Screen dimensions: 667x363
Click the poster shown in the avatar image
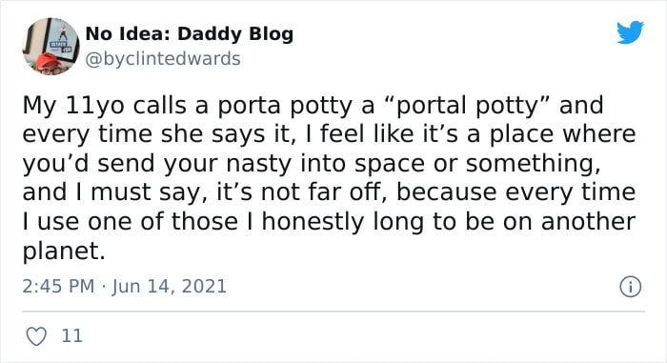click(x=65, y=38)
